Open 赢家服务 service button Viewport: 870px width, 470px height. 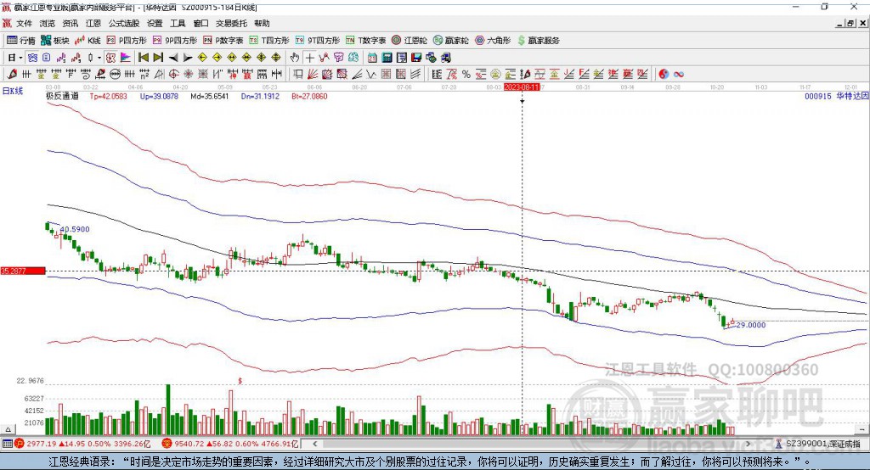[x=538, y=41]
